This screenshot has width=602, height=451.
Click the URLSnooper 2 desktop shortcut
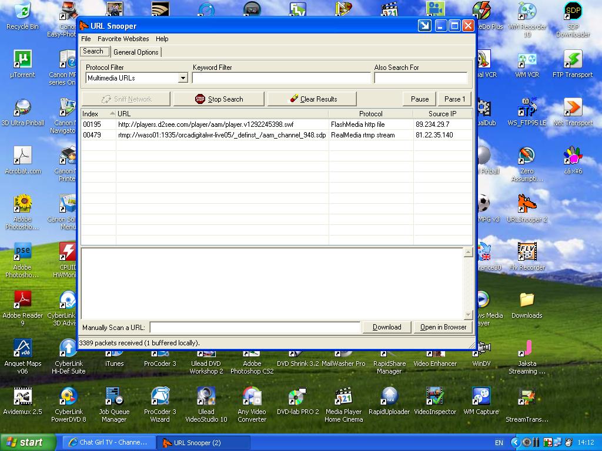[527, 208]
